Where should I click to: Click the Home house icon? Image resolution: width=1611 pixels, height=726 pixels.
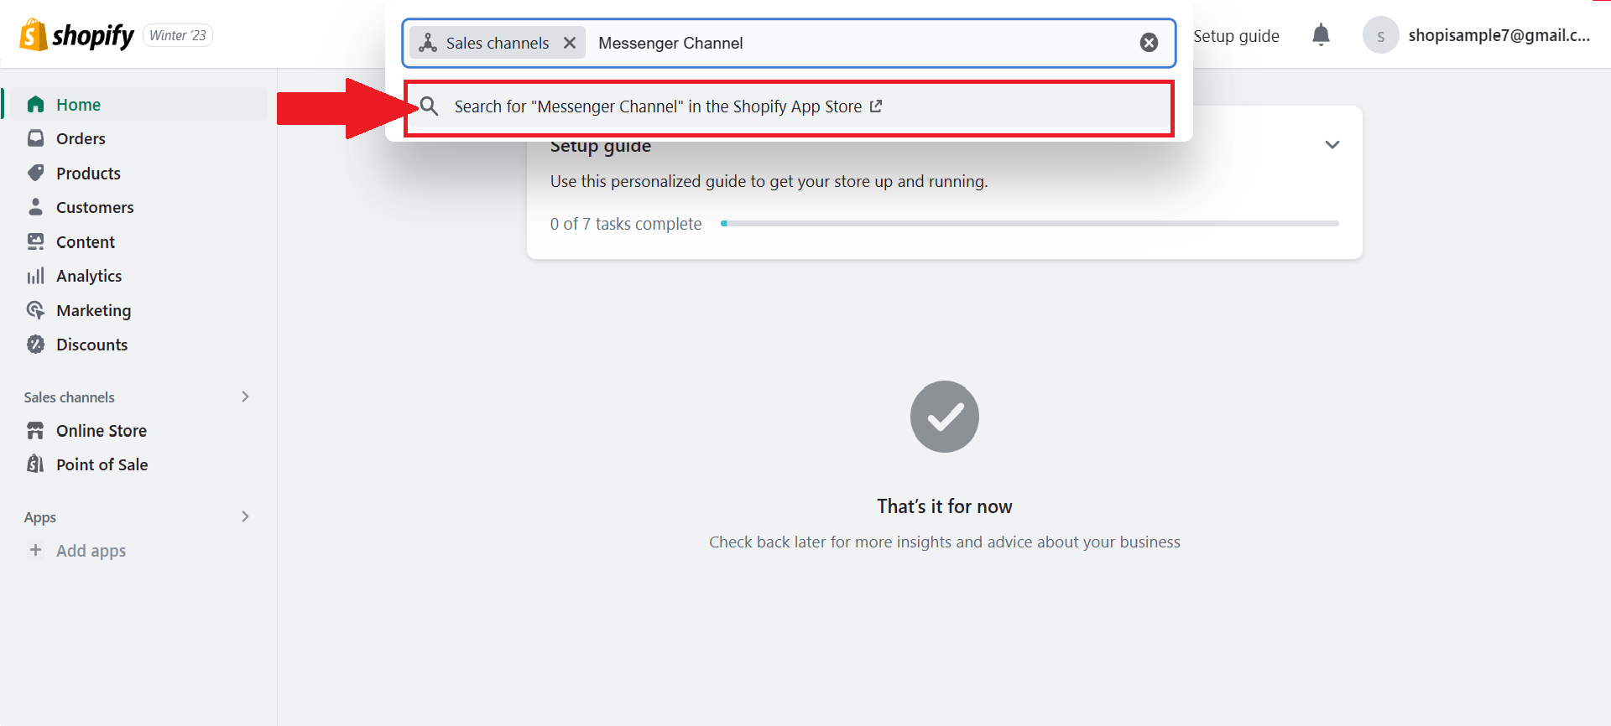coord(35,104)
